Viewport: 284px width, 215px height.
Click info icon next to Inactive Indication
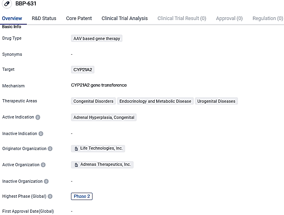click(x=41, y=134)
